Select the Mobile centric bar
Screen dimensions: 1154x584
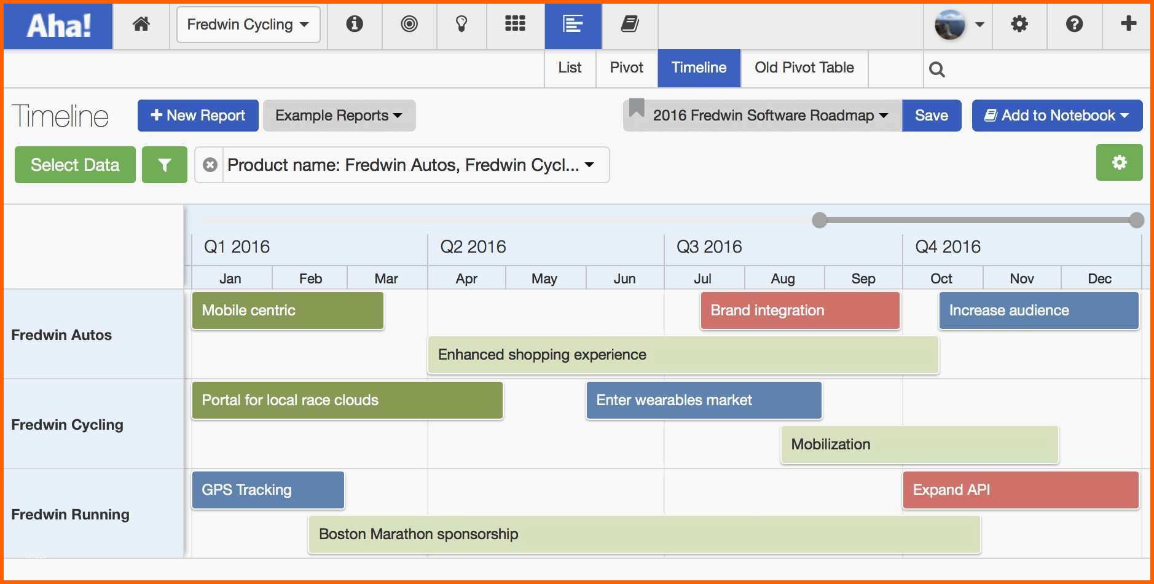pyautogui.click(x=288, y=310)
